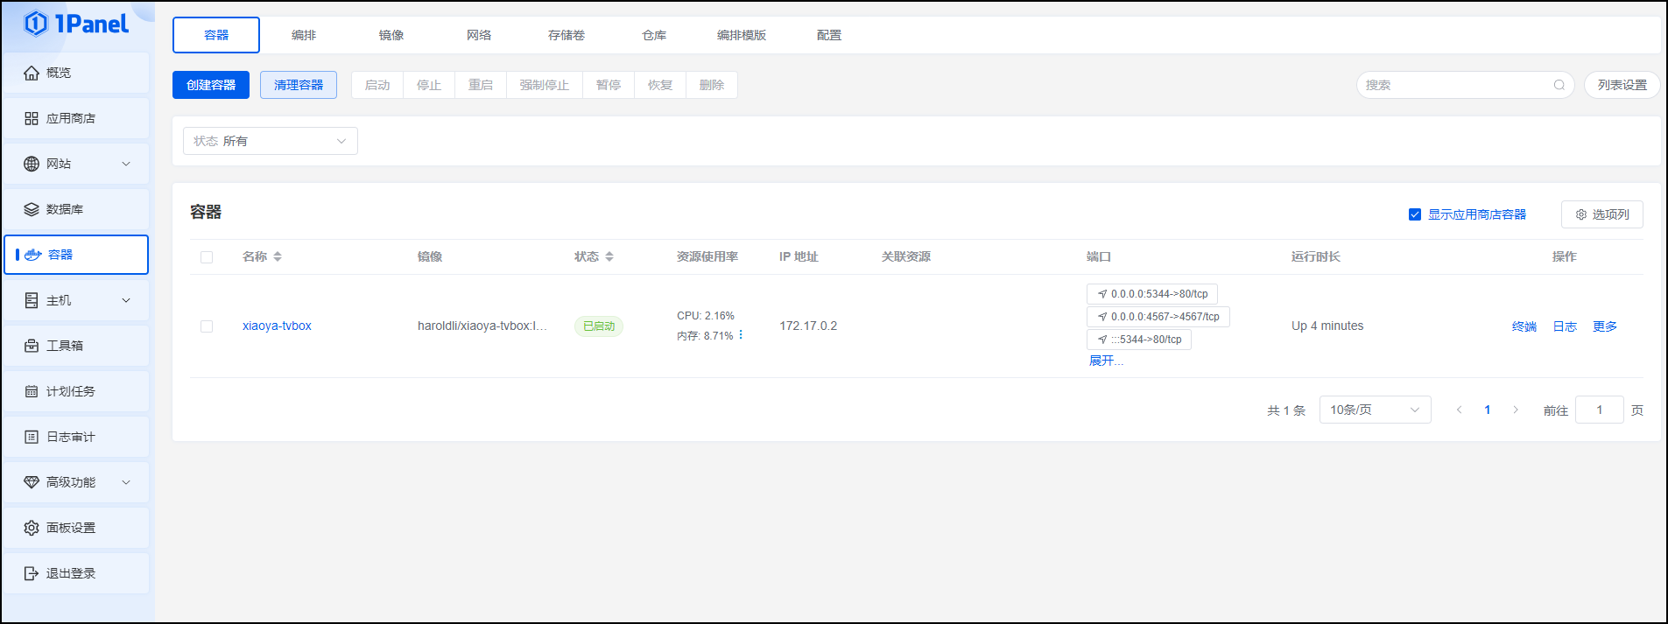Viewport: 1668px width, 624px height.
Task: Go to next page arrow
Action: coord(1516,410)
